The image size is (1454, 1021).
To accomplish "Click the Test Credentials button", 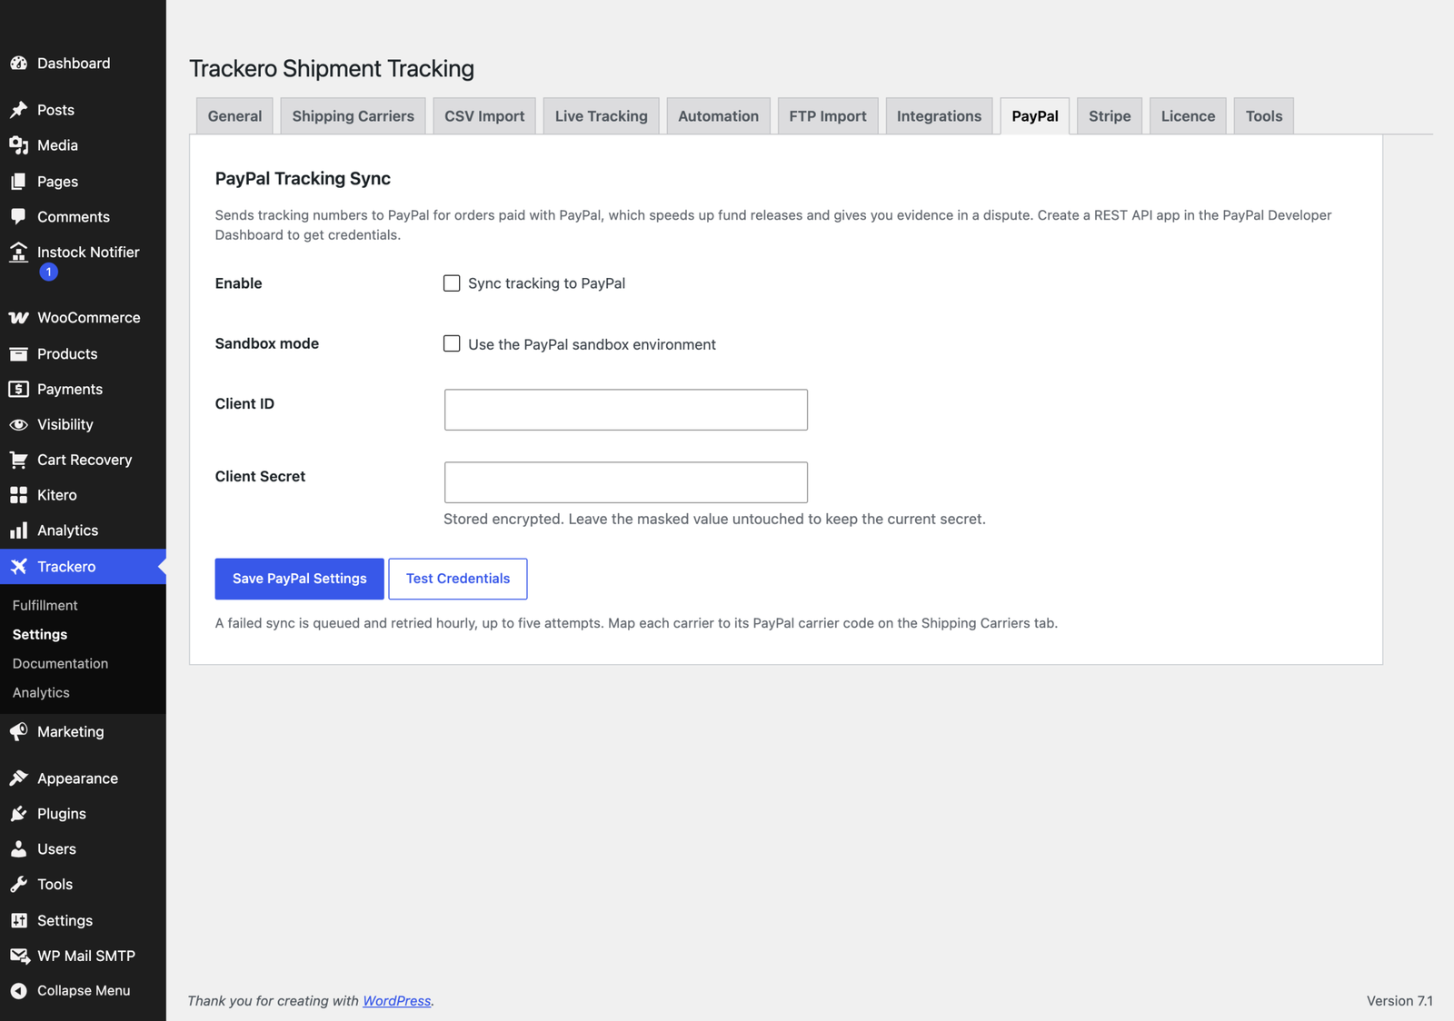I will point(458,579).
